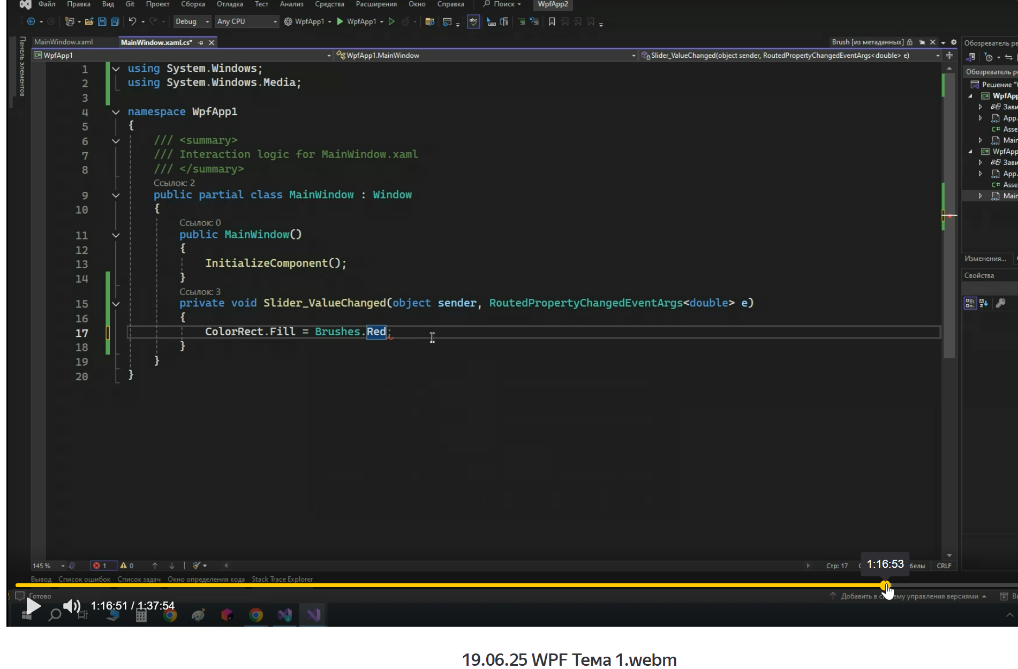Open the Brush [из метаданных] preview tab
Viewport: 1018px width, 669px height.
click(x=868, y=42)
